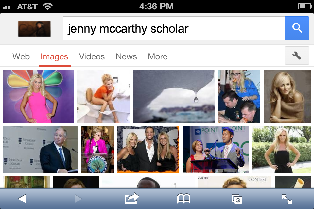
Task: Show open tabs counter icon
Action: click(237, 199)
